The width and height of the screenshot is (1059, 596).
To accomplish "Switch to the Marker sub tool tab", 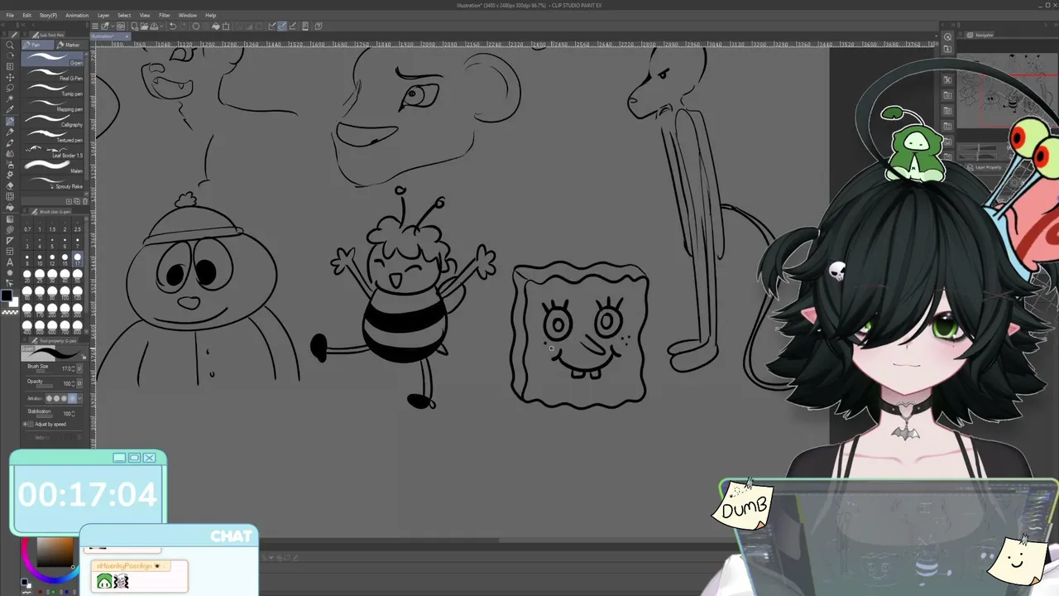I will pyautogui.click(x=71, y=45).
